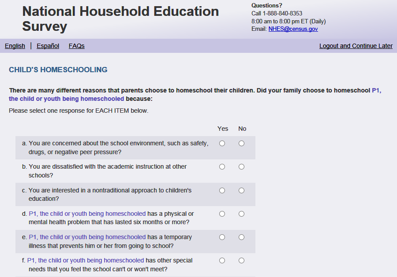Image resolution: width=397 pixels, height=277 pixels.
Task: Choose Yes for dissatisfied with academic instruction
Action: 222,166
